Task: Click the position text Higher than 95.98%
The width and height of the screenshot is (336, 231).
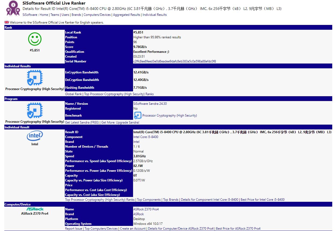Action: pyautogui.click(x=157, y=37)
